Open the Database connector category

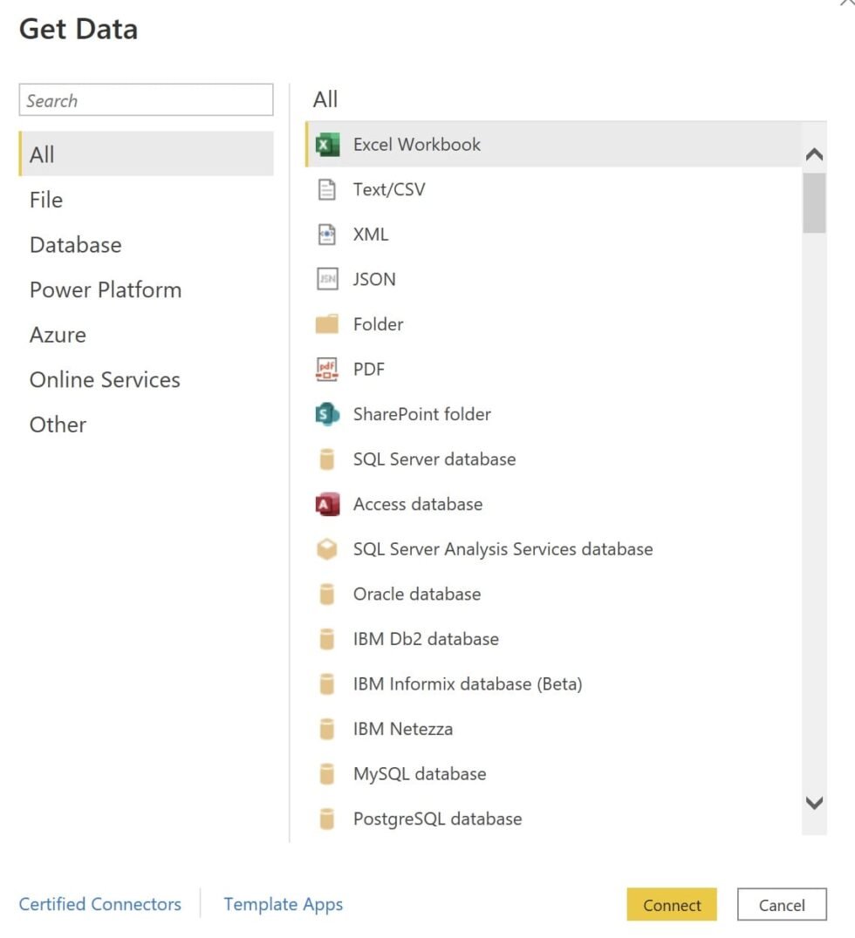tap(75, 244)
